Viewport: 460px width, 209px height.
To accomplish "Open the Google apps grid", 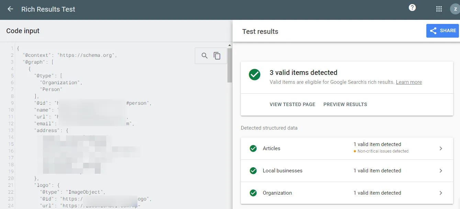I will tap(439, 9).
